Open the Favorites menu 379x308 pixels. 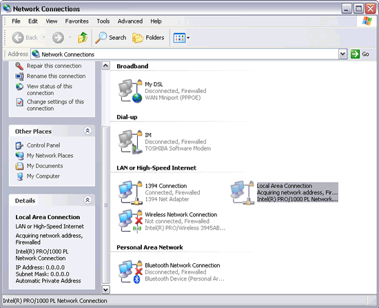[x=77, y=21]
